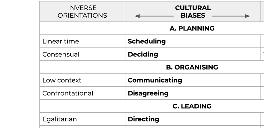Click the B. Organising section heading
The height and width of the screenshot is (128, 264).
[192, 67]
